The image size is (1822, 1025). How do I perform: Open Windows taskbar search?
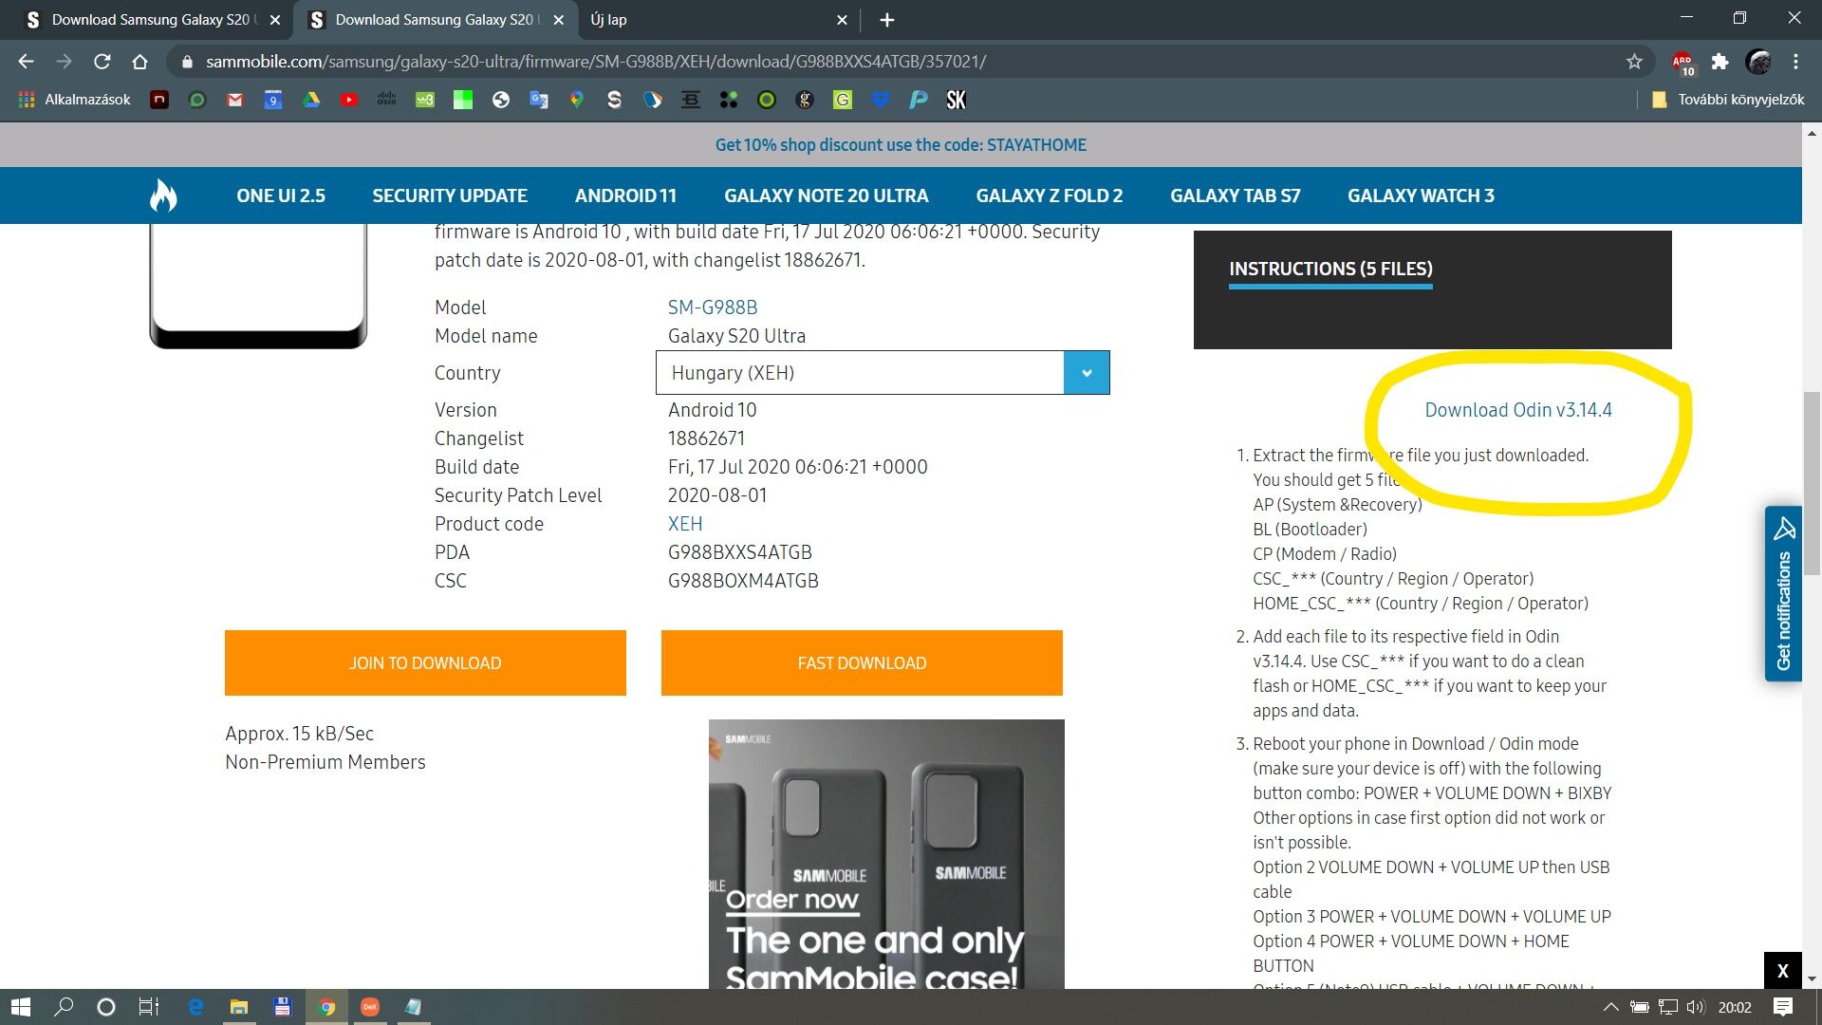64,1007
